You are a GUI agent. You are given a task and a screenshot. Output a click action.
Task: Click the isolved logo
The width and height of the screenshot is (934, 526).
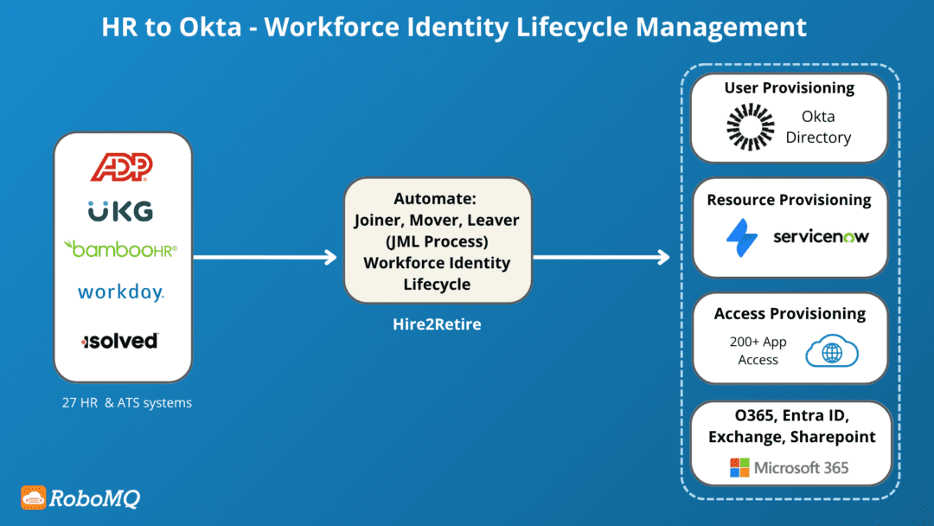click(x=121, y=340)
